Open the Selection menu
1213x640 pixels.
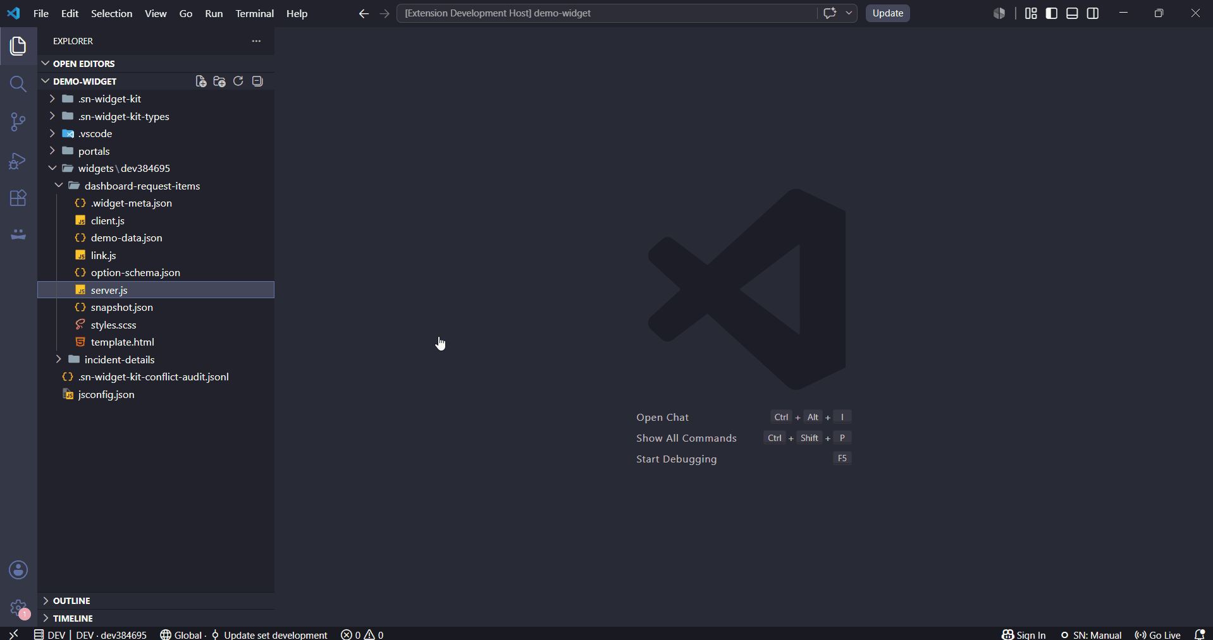[x=112, y=13]
